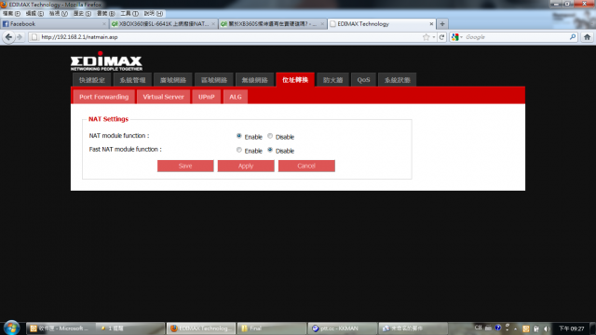The height and width of the screenshot is (335, 596).
Task: Open the 書籤(B) menu
Action: pyautogui.click(x=105, y=14)
